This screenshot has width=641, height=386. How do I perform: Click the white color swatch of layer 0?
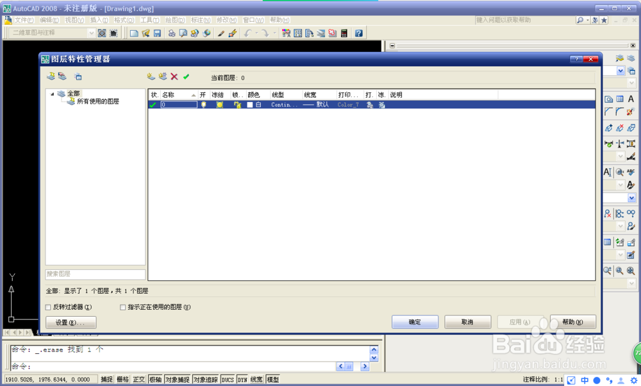pyautogui.click(x=250, y=105)
